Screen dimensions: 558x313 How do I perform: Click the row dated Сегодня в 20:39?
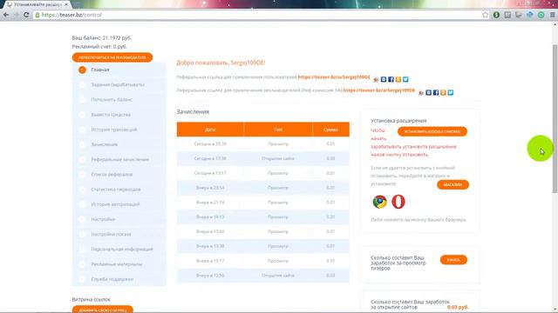coord(263,143)
